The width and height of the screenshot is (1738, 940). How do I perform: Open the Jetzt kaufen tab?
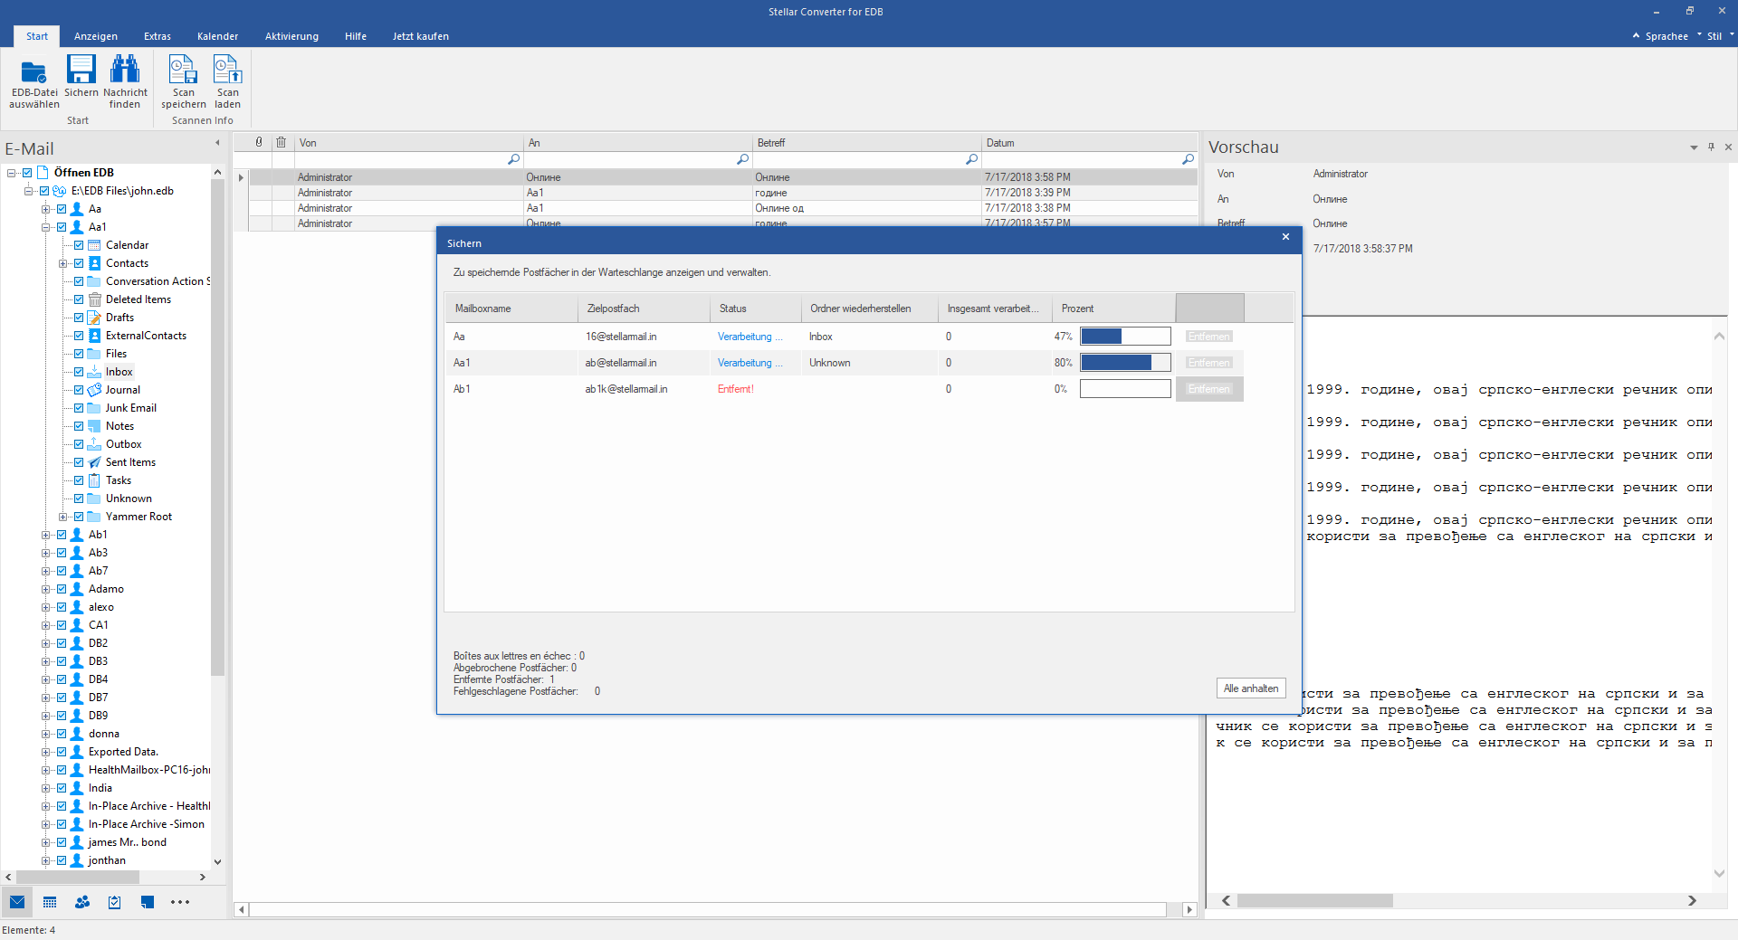420,36
